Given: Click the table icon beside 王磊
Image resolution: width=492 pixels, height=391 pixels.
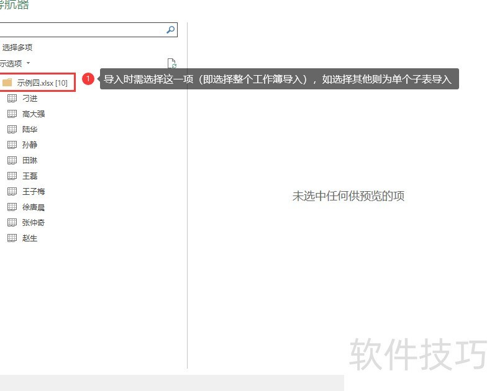Looking at the screenshot, I should 12,176.
